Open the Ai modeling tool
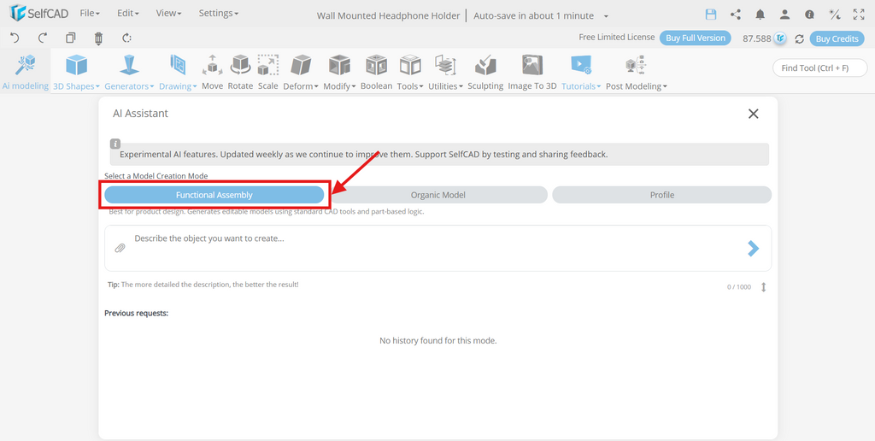The width and height of the screenshot is (875, 441). coord(25,72)
